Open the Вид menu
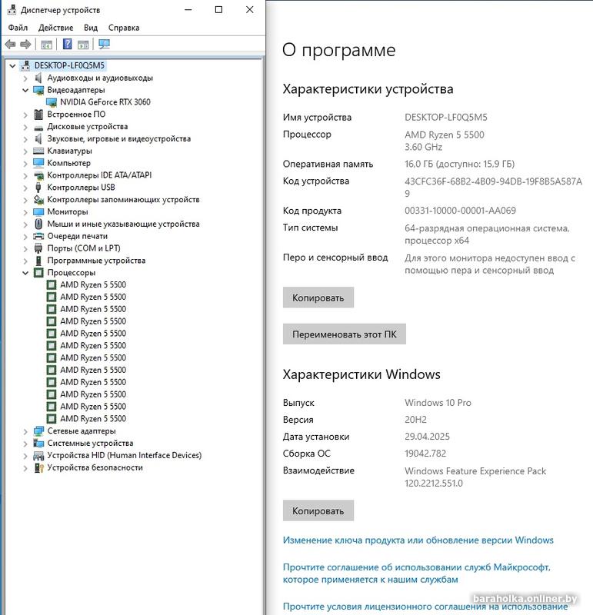The width and height of the screenshot is (593, 615). [91, 28]
